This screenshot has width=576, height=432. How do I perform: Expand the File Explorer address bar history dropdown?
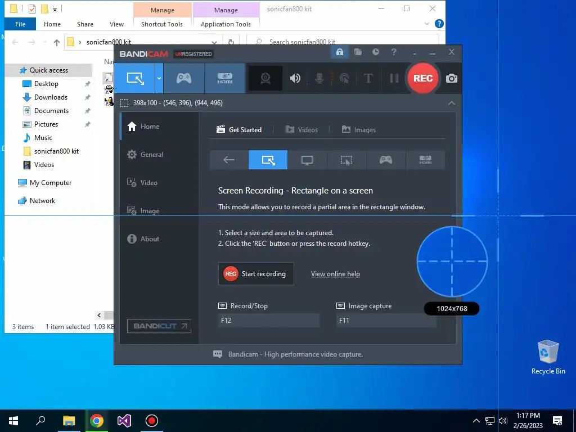click(214, 42)
